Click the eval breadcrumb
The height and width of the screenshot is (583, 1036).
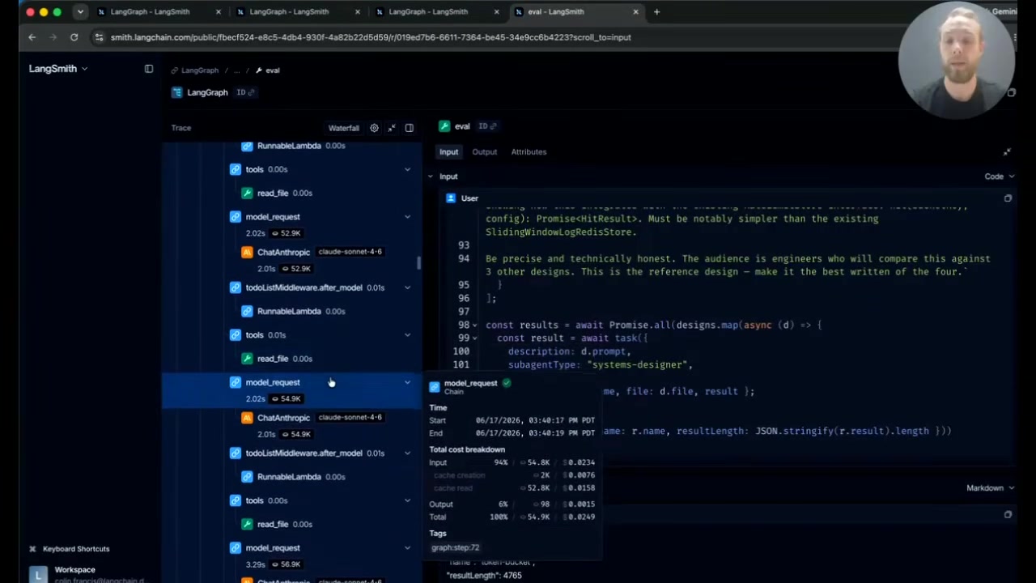(x=268, y=70)
